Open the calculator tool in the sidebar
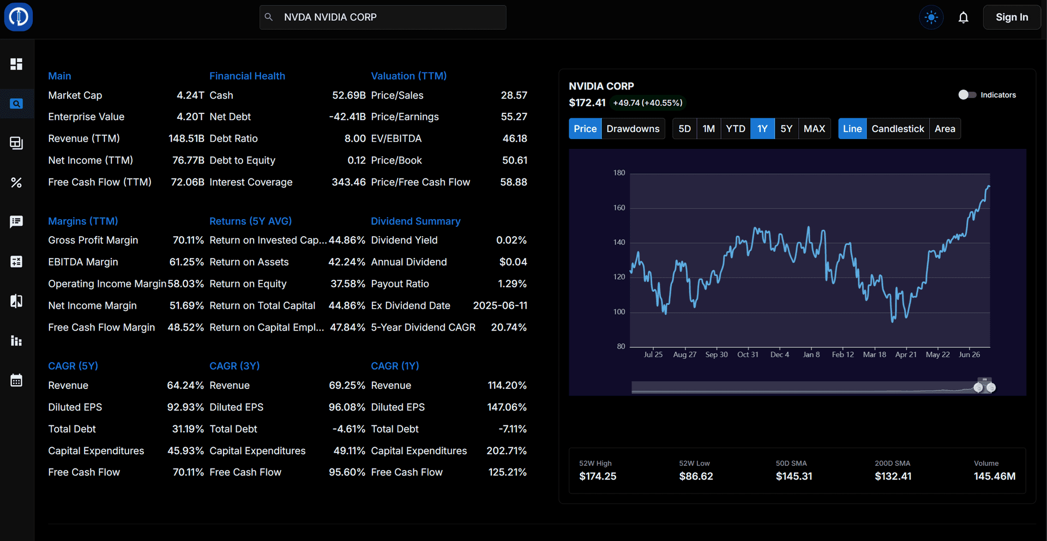Image resolution: width=1047 pixels, height=541 pixels. point(16,261)
